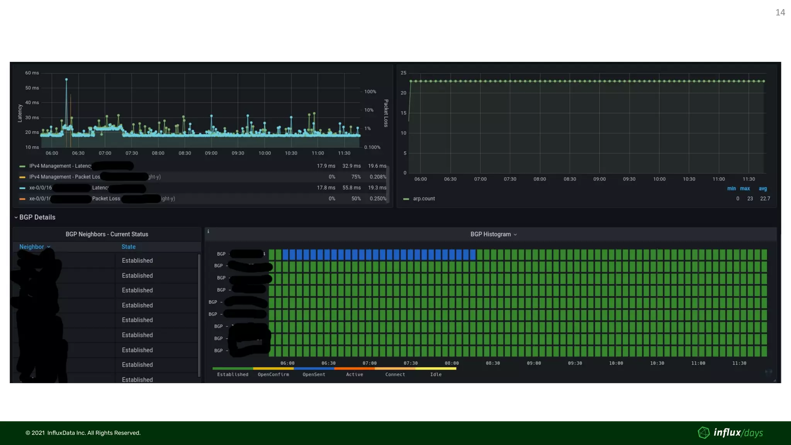Screen dimensions: 791x445
Task: Click BGP Neighbors - Current Status panel title
Action: (107, 234)
